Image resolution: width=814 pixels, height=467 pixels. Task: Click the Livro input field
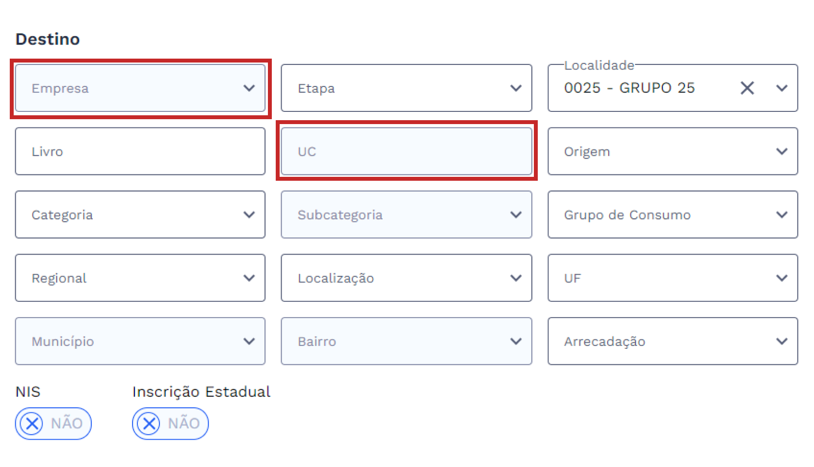tap(140, 151)
